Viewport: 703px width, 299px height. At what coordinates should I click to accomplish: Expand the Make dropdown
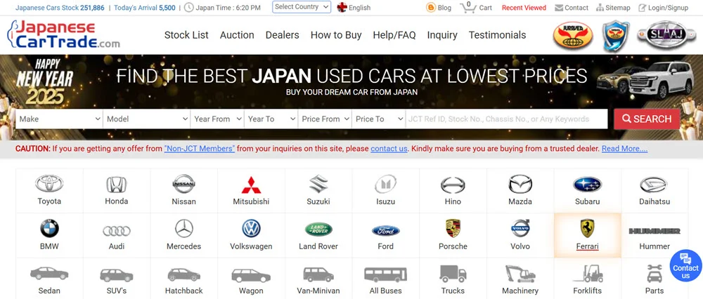click(59, 119)
